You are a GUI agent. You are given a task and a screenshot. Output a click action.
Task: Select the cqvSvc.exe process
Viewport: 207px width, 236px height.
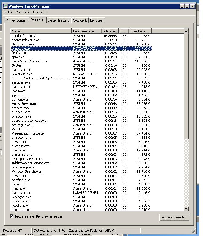81,108
